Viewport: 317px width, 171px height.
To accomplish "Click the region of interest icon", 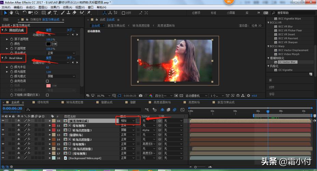I will pos(176,96).
